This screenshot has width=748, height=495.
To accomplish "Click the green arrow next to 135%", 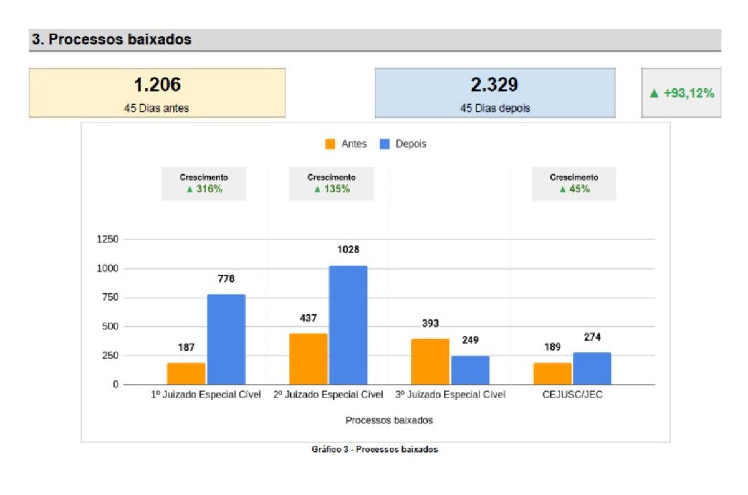I will pos(317,189).
